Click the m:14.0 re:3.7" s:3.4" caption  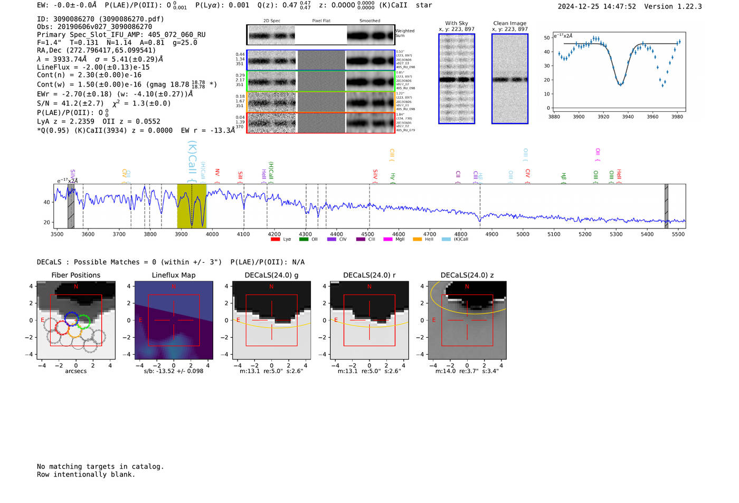[x=467, y=371]
